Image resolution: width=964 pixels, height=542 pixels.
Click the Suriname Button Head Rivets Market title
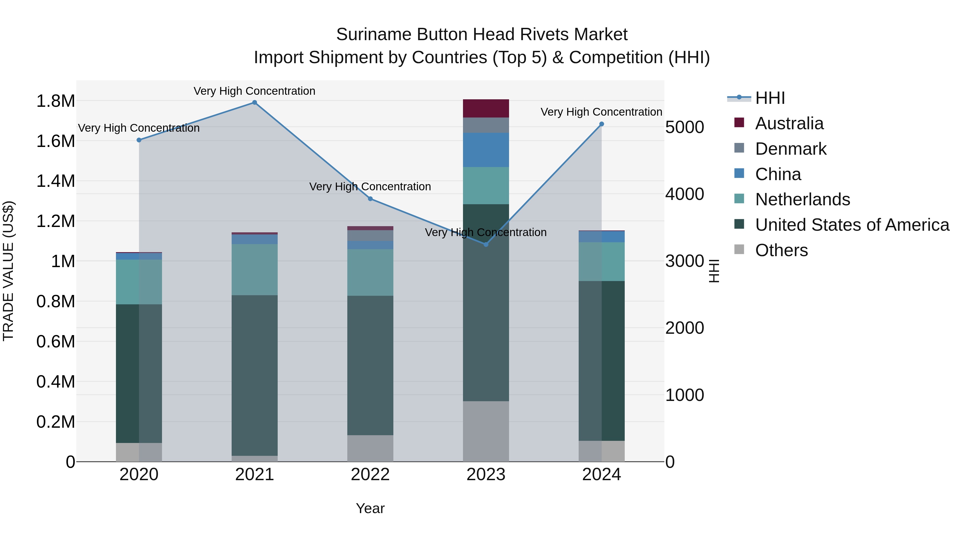[482, 35]
